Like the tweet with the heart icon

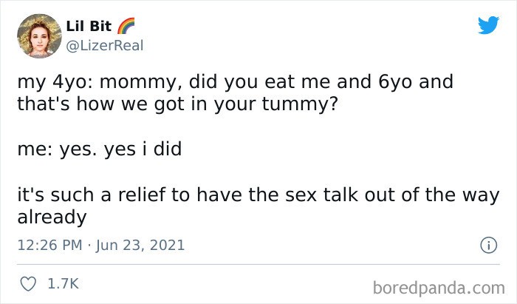[x=29, y=284]
